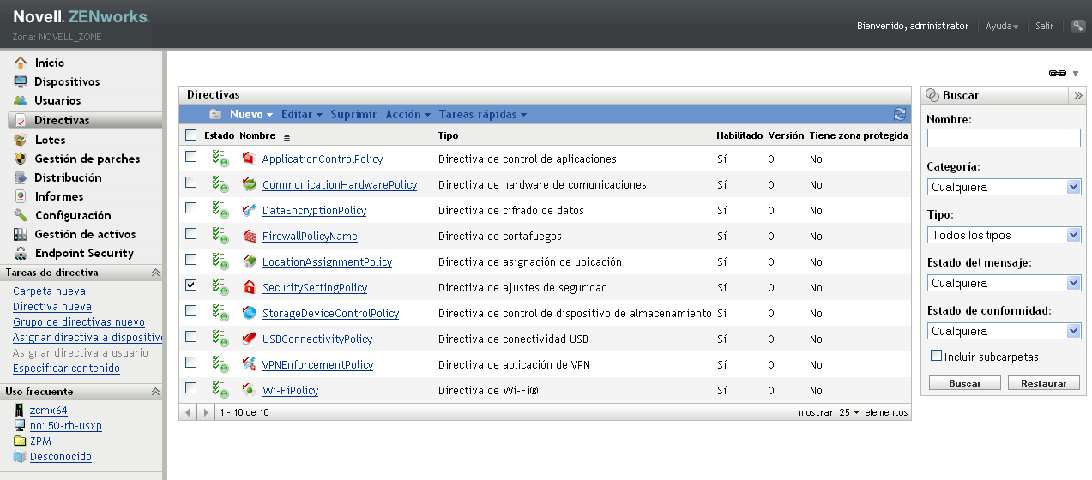Check the FirewallPolicyName row checkbox
Screen dimensions: 1092x480
click(x=190, y=234)
